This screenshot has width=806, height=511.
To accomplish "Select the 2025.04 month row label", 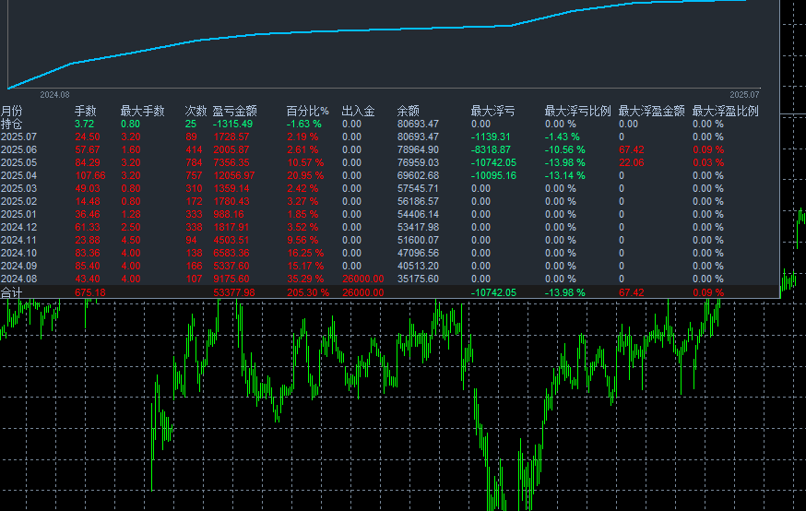I will coord(19,176).
